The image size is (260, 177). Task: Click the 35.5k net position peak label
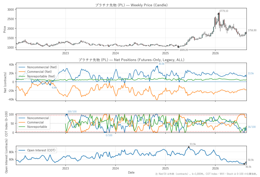point(161,64)
